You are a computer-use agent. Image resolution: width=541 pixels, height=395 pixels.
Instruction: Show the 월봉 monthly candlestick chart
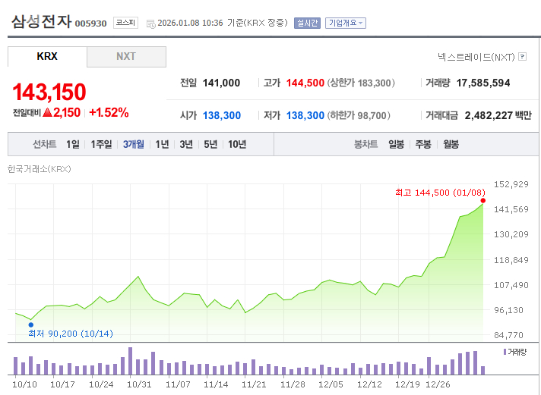coord(451,144)
